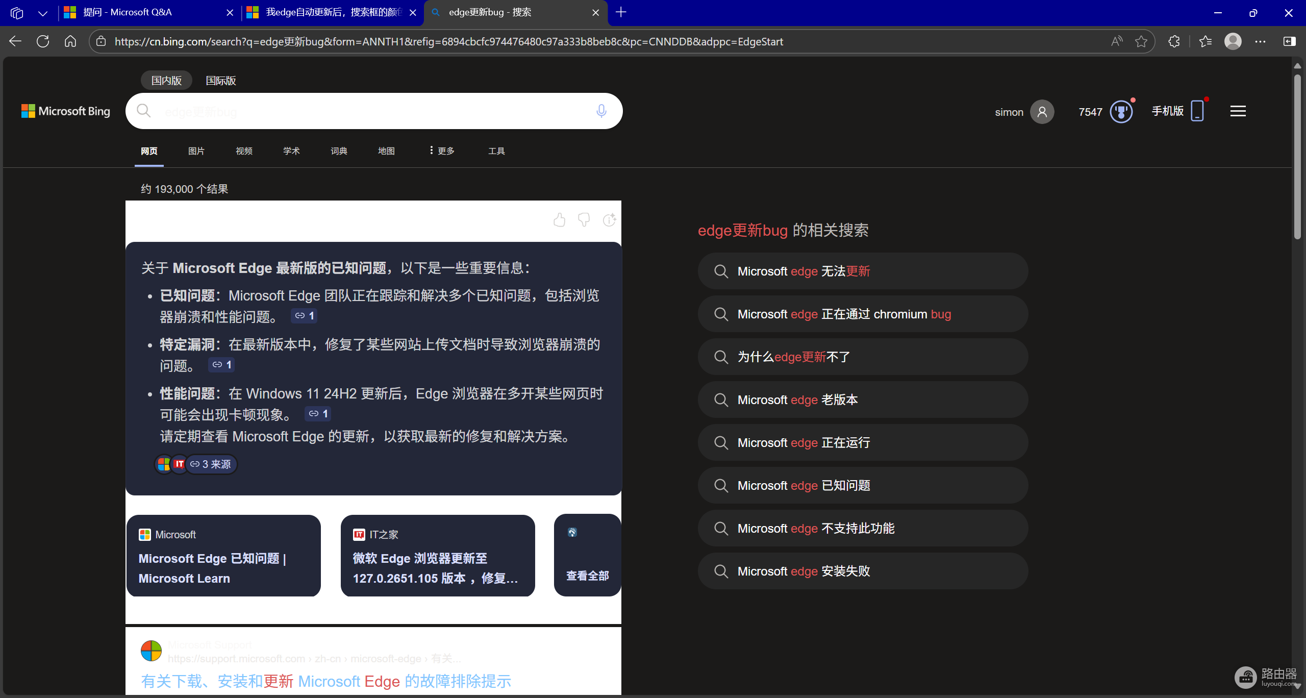Open the Microsoft Edge 已知问题 source card
Screen dimensions: 1306x698
(223, 556)
